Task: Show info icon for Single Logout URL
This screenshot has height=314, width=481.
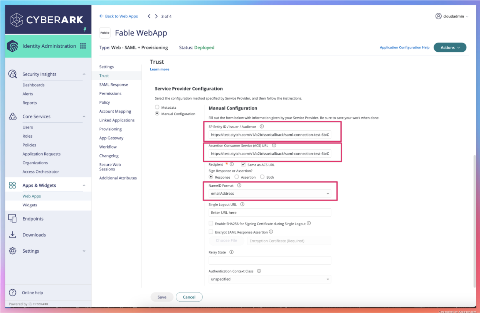Action: point(242,204)
